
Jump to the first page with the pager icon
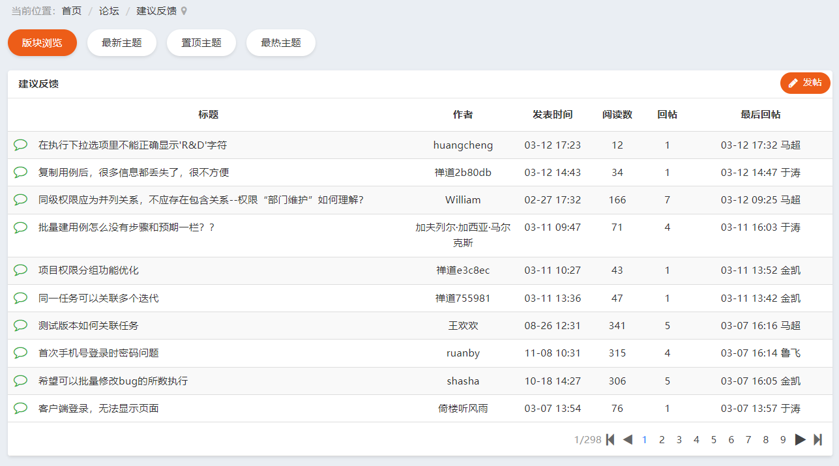(x=610, y=439)
